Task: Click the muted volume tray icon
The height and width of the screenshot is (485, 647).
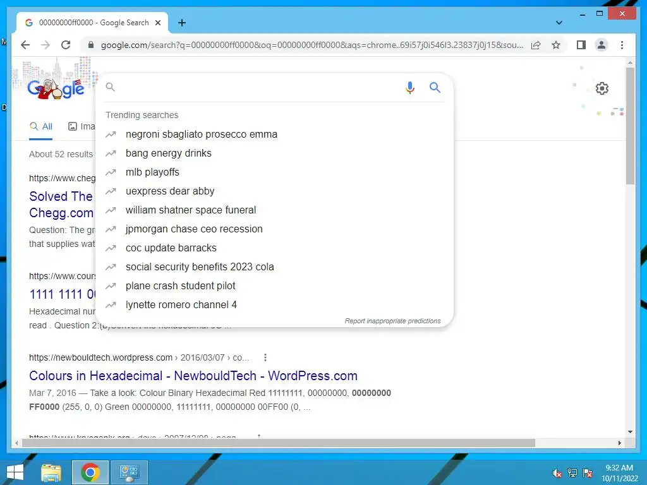Action: pos(557,473)
